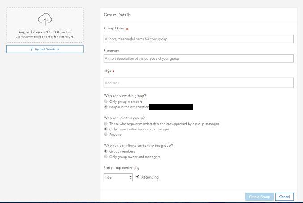Click the Group Name input field

click(x=198, y=39)
